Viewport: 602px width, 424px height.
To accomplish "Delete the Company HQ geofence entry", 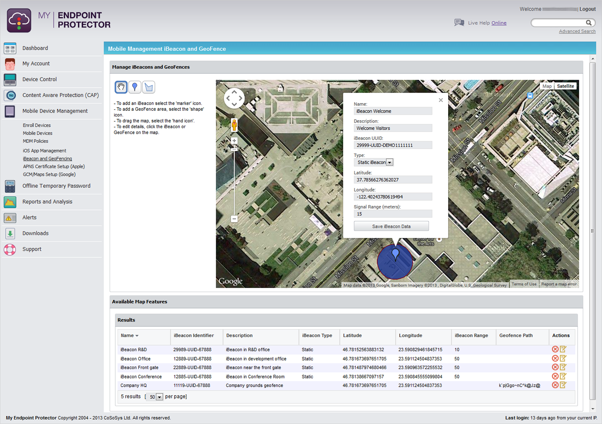I will coord(555,385).
